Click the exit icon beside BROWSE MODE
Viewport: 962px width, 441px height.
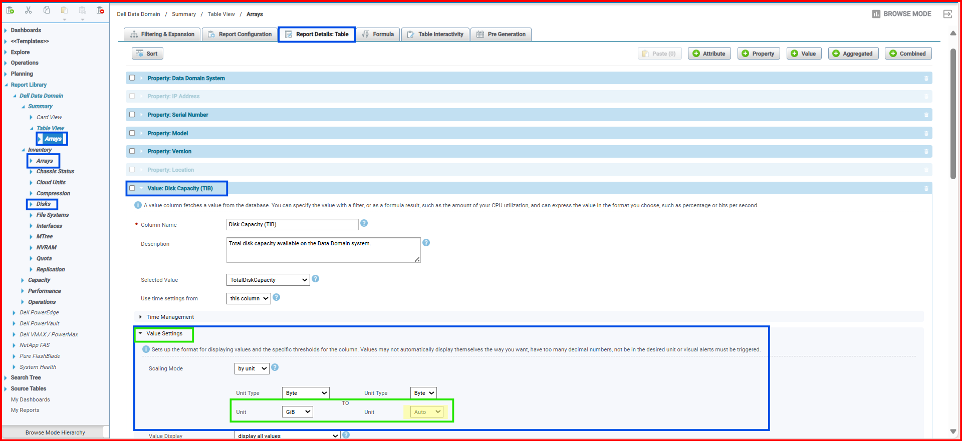[947, 14]
